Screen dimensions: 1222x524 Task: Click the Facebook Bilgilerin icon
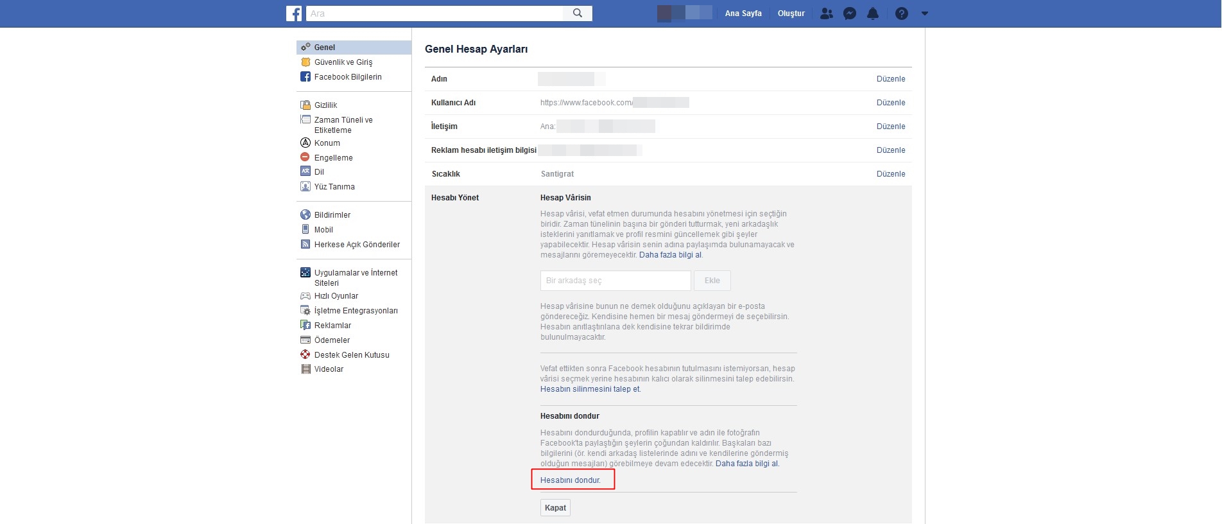[x=305, y=76]
